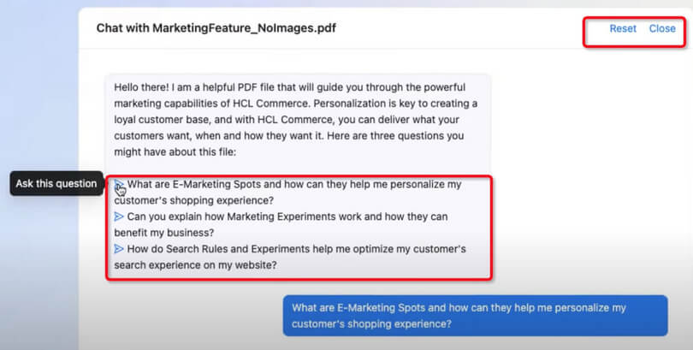Viewport: 693px width, 350px height.
Task: Select the Search Rules and Experiments question
Action: pyautogui.click(x=296, y=249)
